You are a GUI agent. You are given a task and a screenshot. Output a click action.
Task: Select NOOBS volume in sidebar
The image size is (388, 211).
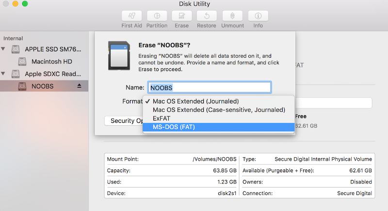(x=44, y=86)
